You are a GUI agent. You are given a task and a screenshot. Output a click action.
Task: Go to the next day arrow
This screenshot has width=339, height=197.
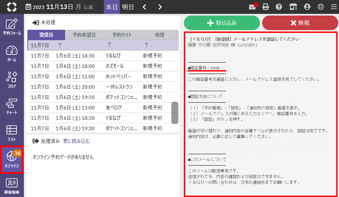[160, 7]
